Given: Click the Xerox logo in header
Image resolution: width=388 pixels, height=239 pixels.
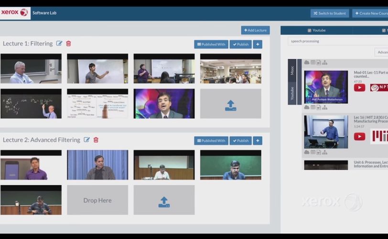Looking at the screenshot, I should point(15,12).
